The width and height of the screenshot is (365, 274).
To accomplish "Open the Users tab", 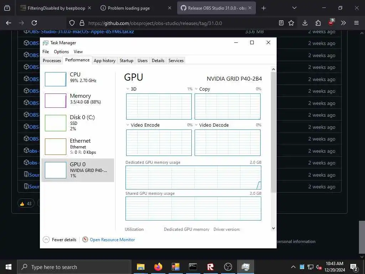I will 143,61.
